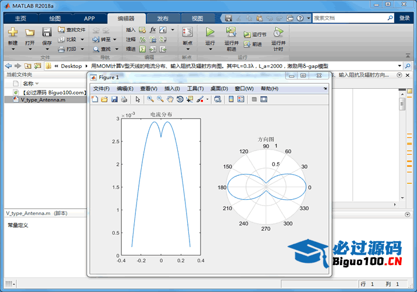
Task: Click the 打开 (Open) folder icon
Action: 30,32
